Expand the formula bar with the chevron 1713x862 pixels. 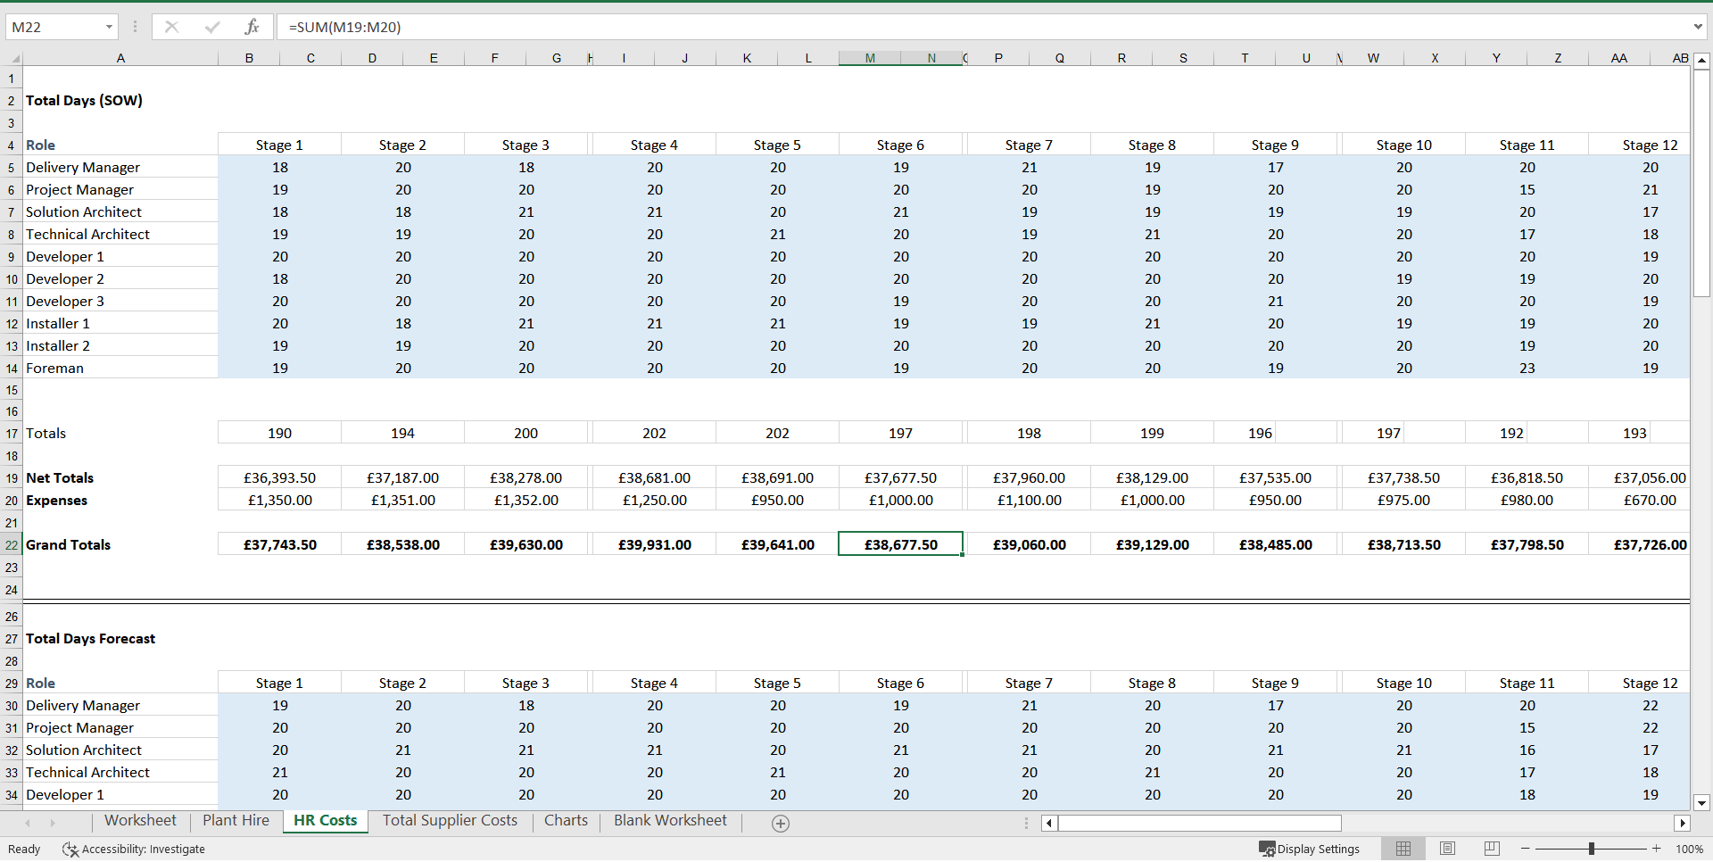point(1698,27)
